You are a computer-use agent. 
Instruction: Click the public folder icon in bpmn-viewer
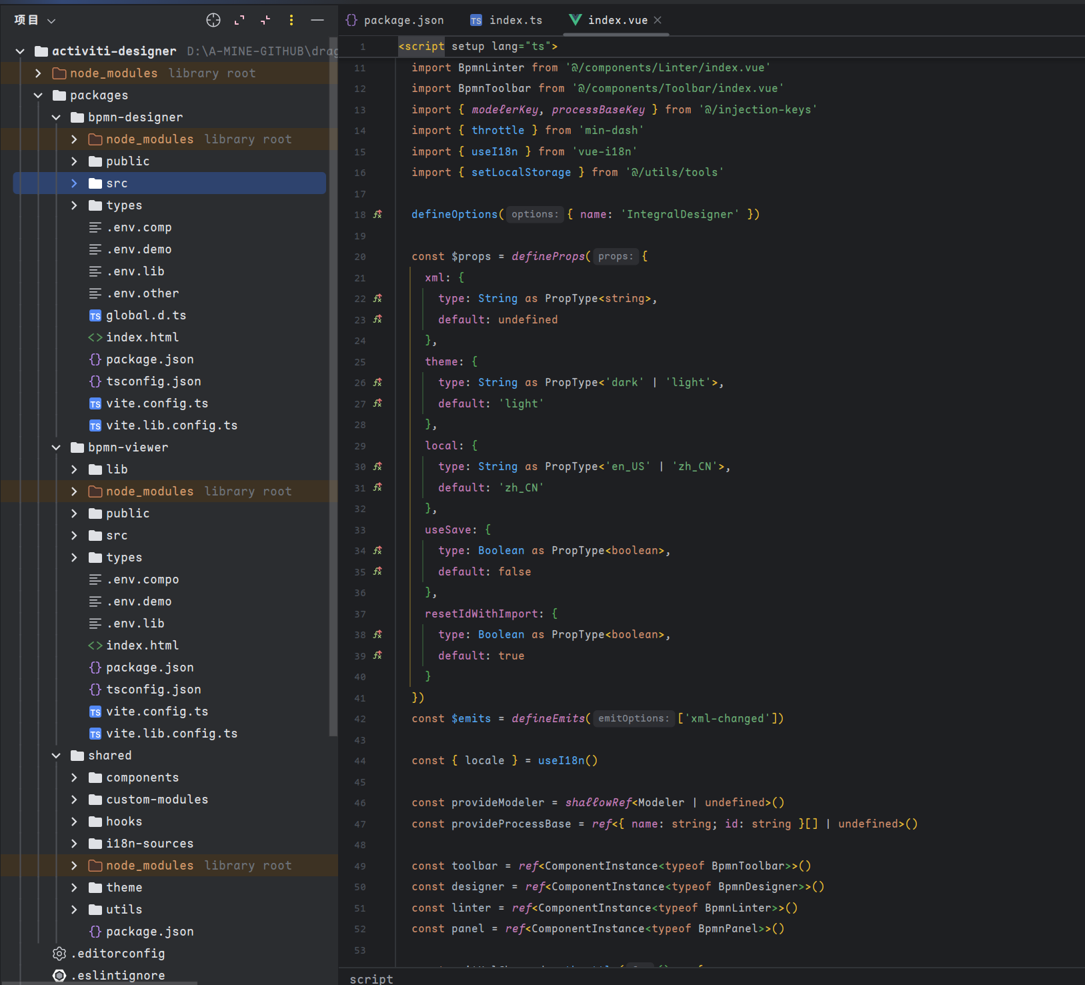pos(95,513)
